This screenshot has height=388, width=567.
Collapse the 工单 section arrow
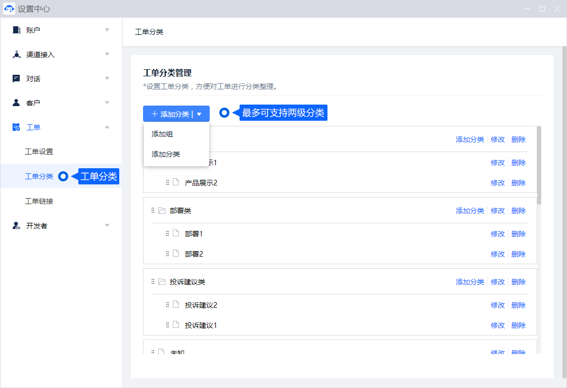click(107, 127)
